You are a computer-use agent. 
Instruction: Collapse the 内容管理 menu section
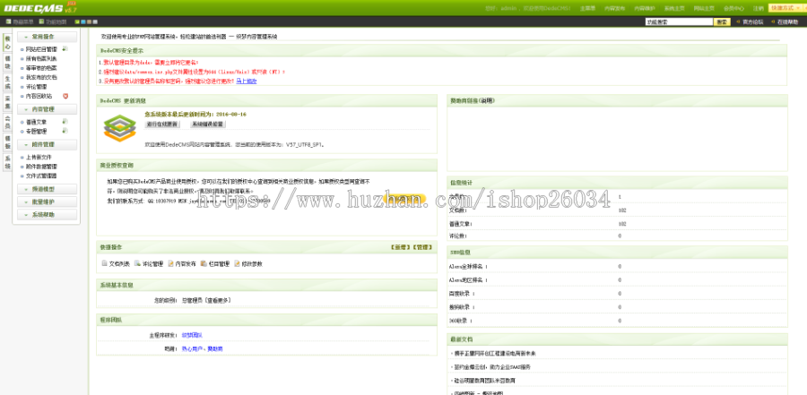click(47, 109)
